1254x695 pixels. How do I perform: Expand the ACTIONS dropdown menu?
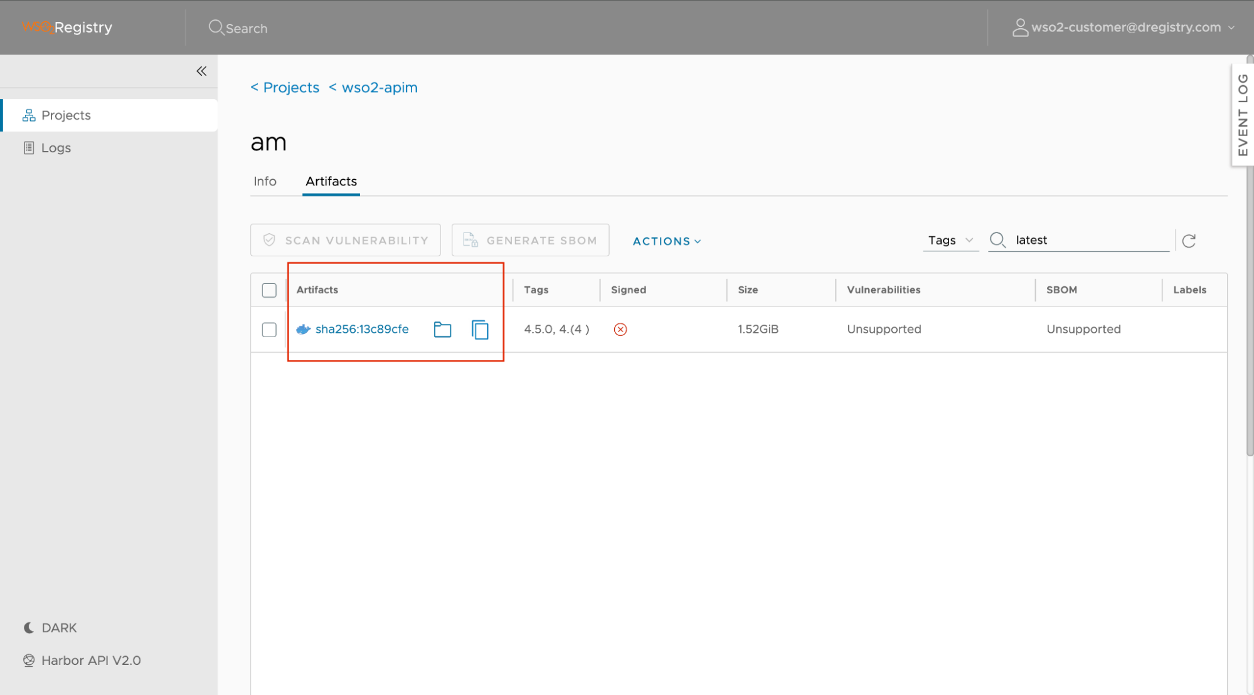click(666, 241)
